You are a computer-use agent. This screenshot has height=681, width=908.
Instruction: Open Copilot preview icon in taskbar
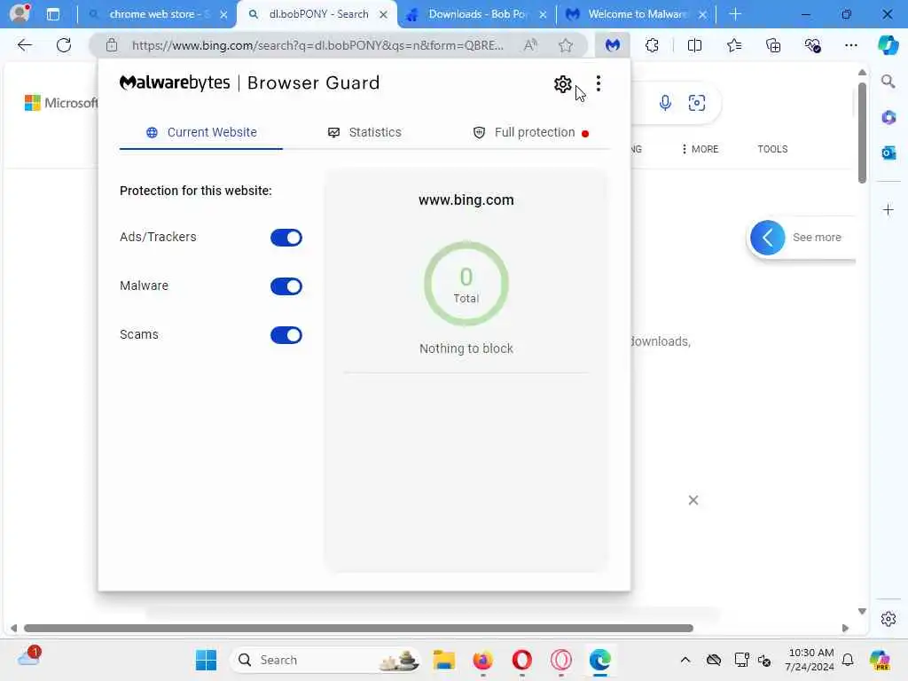[881, 660]
